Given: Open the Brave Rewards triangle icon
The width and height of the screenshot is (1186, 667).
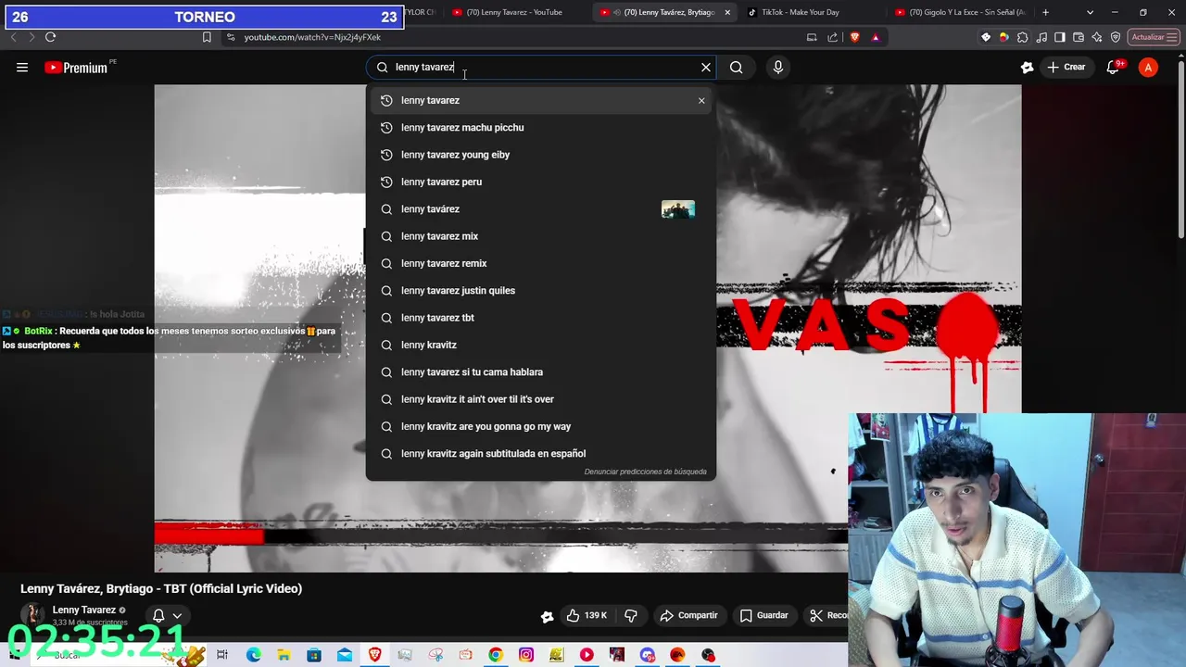Looking at the screenshot, I should [x=876, y=37].
